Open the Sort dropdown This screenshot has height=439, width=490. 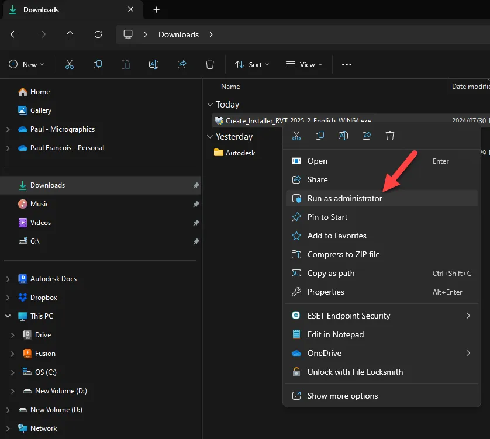(251, 64)
